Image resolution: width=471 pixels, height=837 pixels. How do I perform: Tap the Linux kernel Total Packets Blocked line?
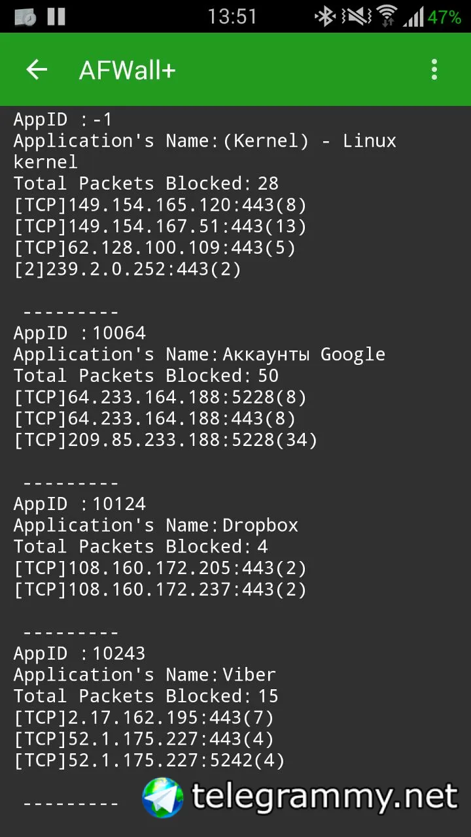146,184
